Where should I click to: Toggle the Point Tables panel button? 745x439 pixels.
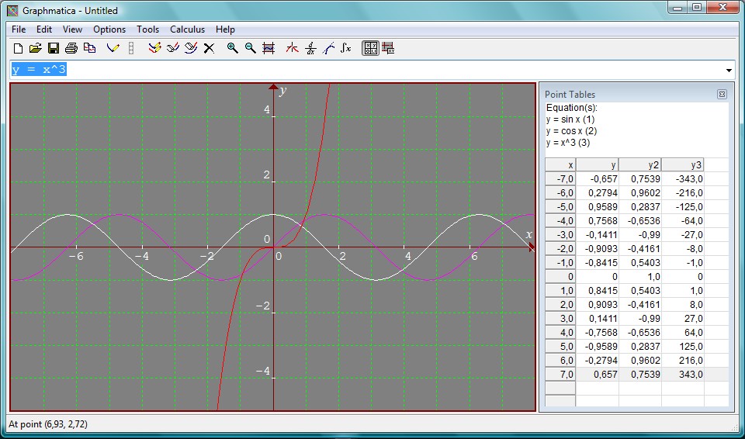(370, 48)
